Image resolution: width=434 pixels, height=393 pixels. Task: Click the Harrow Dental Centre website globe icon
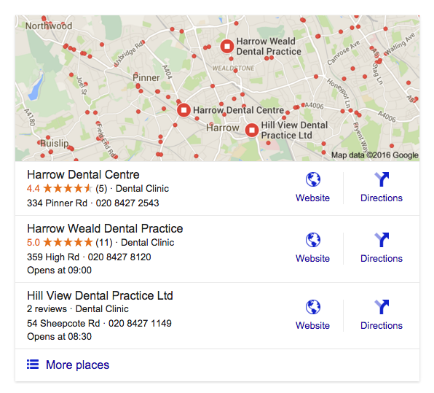[313, 179]
